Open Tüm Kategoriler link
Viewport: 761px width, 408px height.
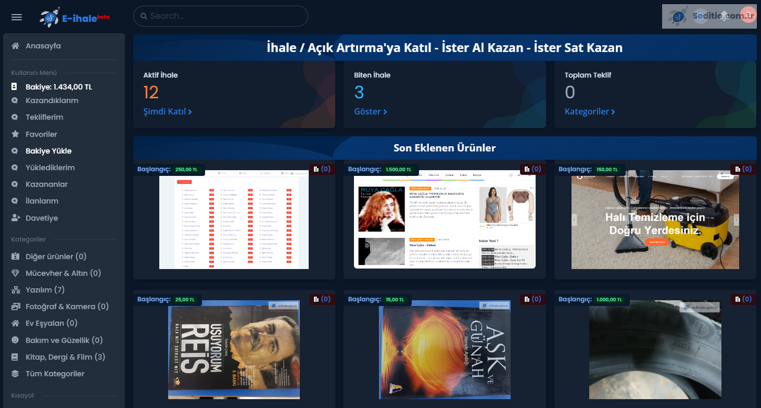55,374
